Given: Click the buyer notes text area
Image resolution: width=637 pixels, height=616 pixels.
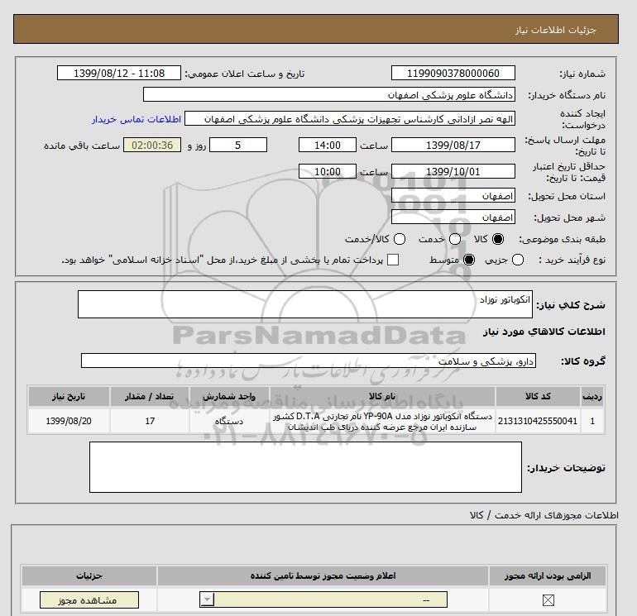Looking at the screenshot, I should click(305, 467).
